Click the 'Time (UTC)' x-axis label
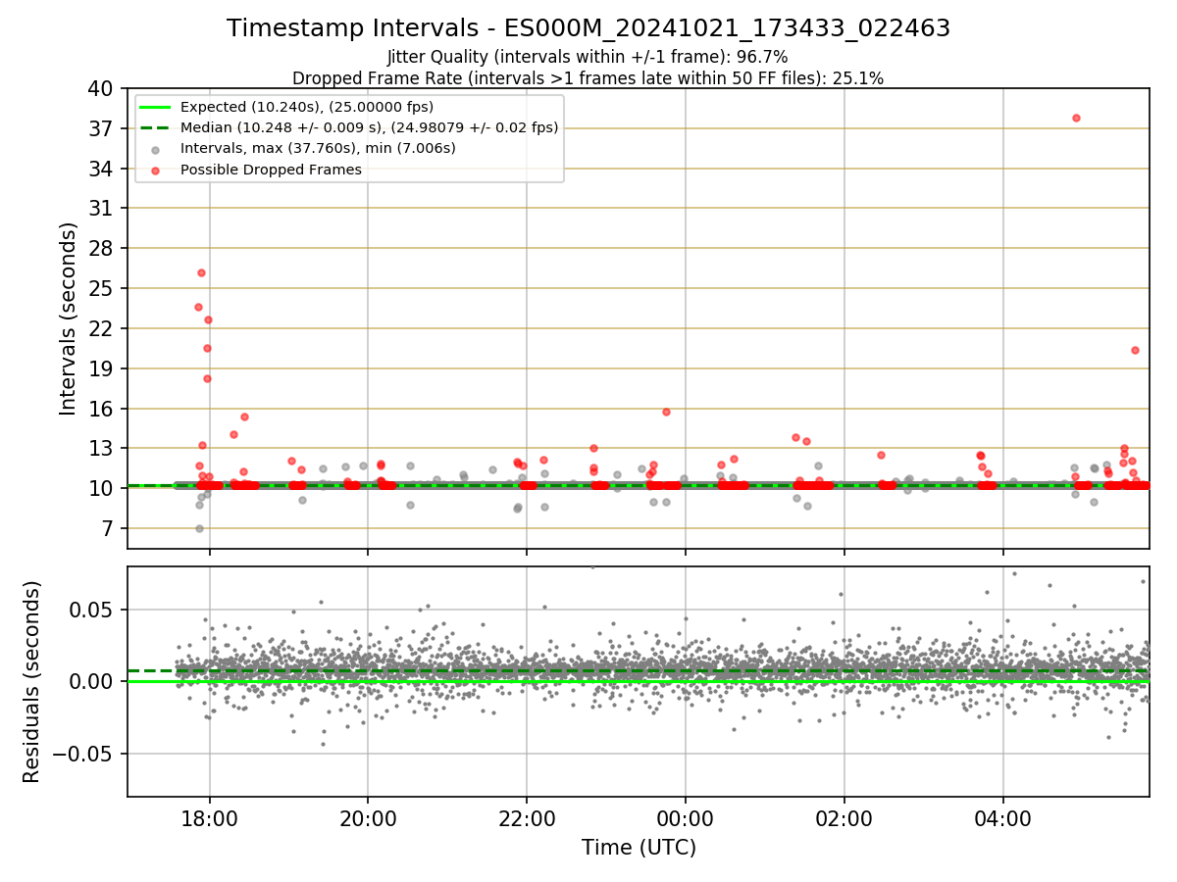Image resolution: width=1177 pixels, height=882 pixels. click(639, 848)
